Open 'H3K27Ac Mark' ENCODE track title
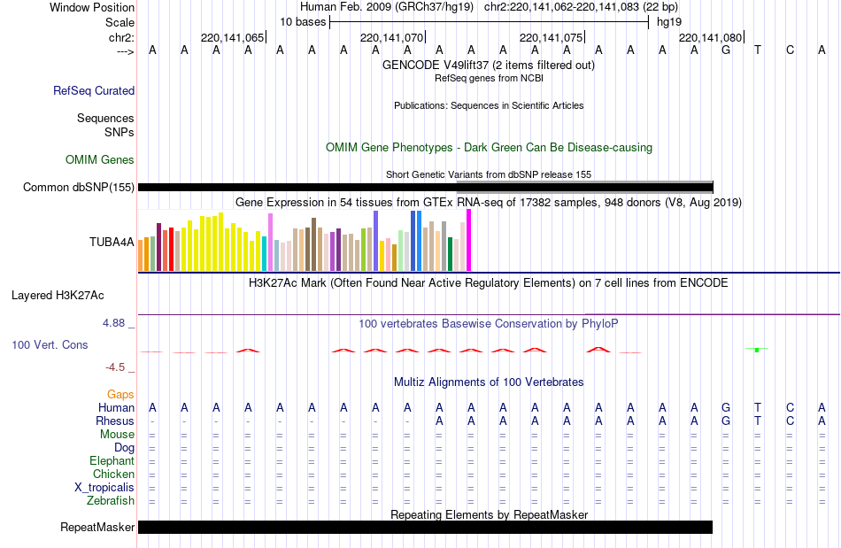The height and width of the screenshot is (548, 841). pyautogui.click(x=489, y=283)
